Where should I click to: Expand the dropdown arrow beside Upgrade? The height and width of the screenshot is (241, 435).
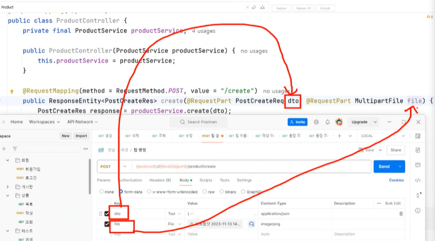375,122
